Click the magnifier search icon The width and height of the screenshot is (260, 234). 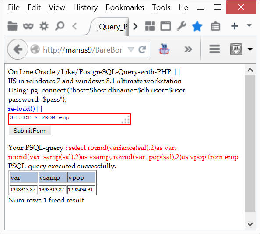coord(60,26)
